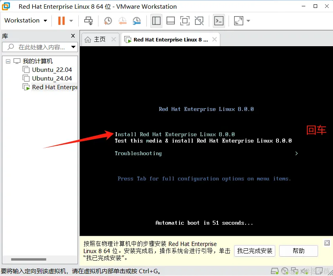Click the 帮助 button

[x=298, y=251]
